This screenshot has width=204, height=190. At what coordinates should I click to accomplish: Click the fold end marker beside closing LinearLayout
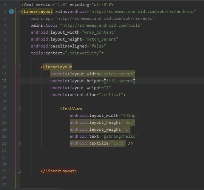(19, 171)
